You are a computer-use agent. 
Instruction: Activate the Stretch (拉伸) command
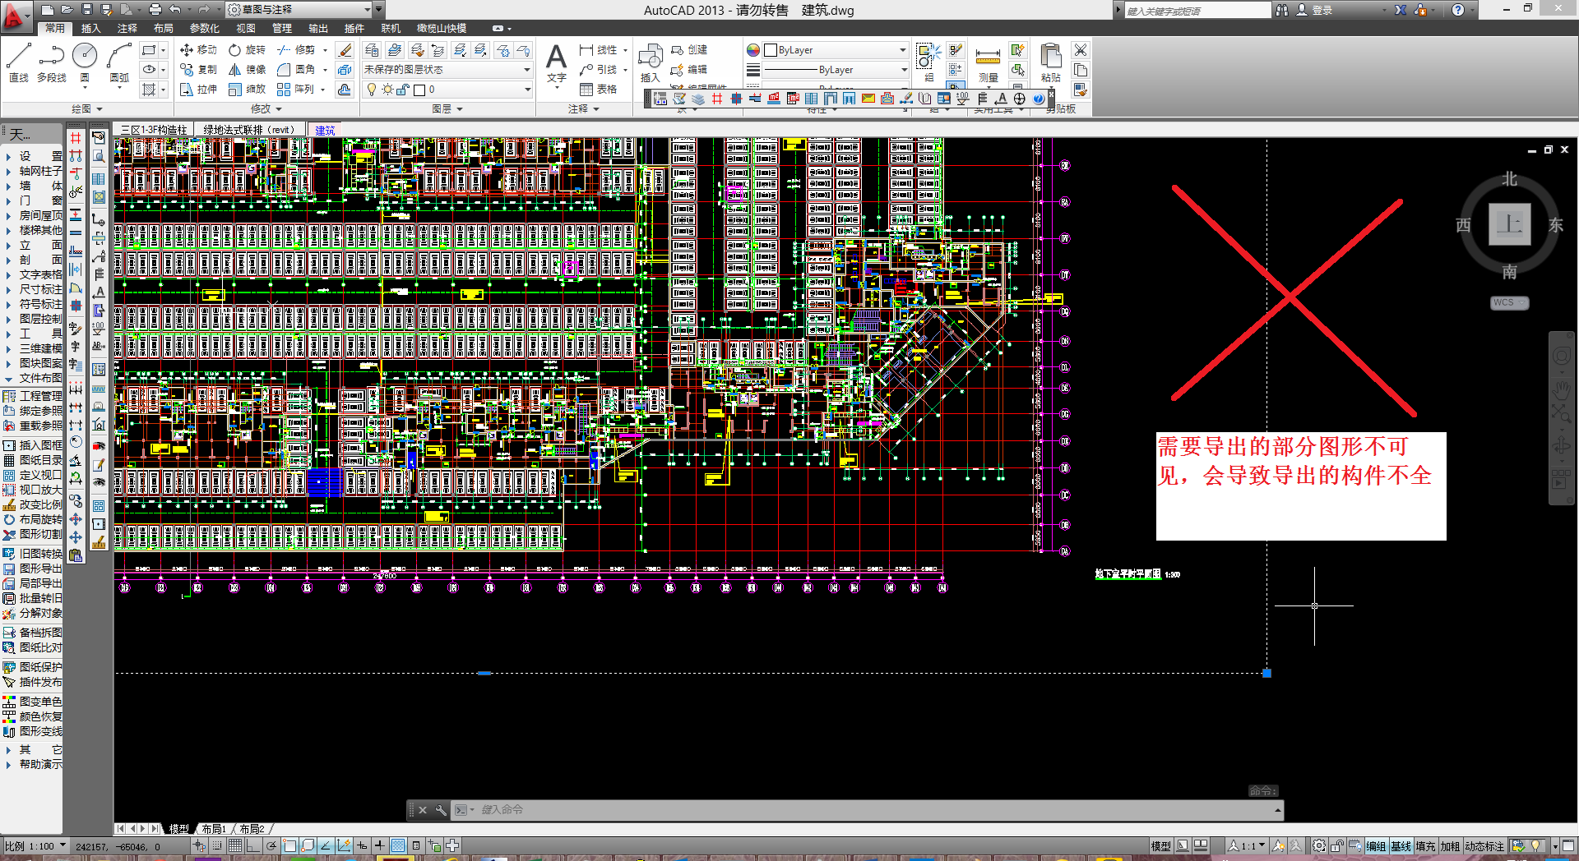click(198, 89)
